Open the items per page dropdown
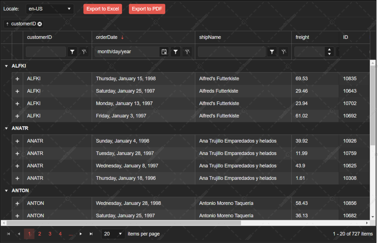 pos(113,234)
